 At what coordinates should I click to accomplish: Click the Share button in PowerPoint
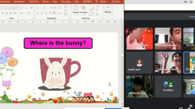(115, 2)
